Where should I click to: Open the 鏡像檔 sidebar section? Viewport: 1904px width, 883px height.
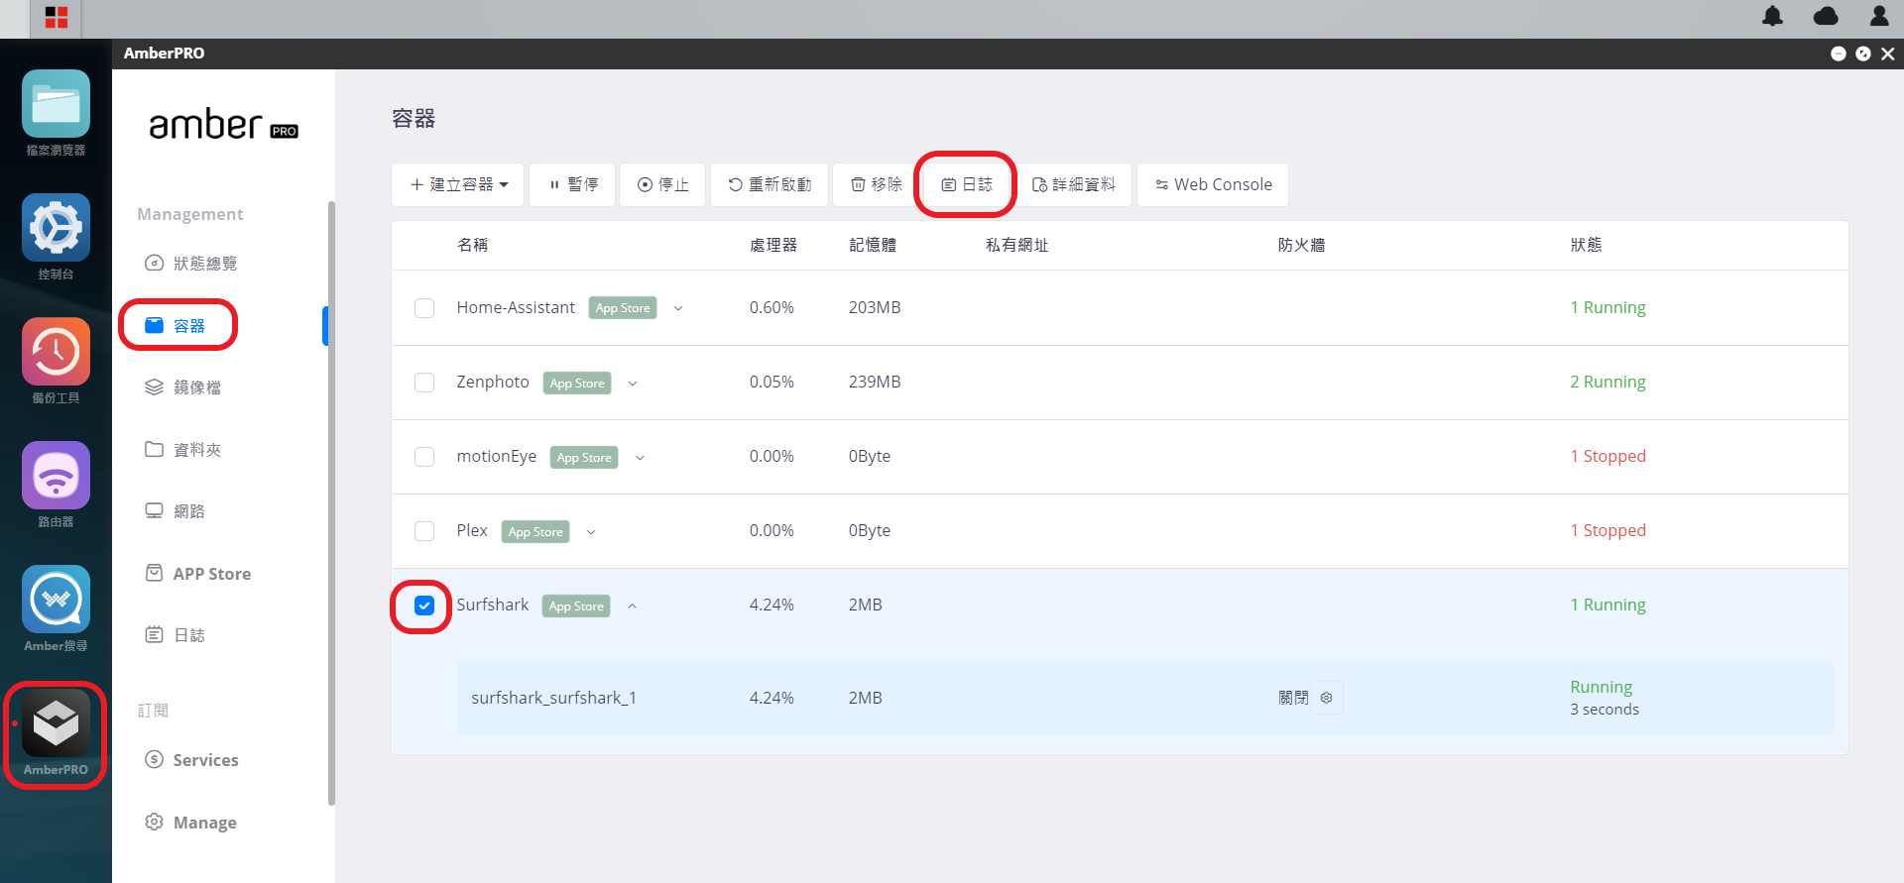[x=183, y=387]
